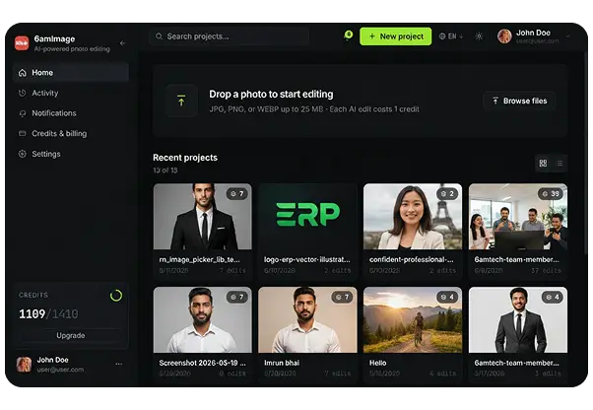Screen dimensions: 593x410
Task: Click Browse files button
Action: point(519,101)
